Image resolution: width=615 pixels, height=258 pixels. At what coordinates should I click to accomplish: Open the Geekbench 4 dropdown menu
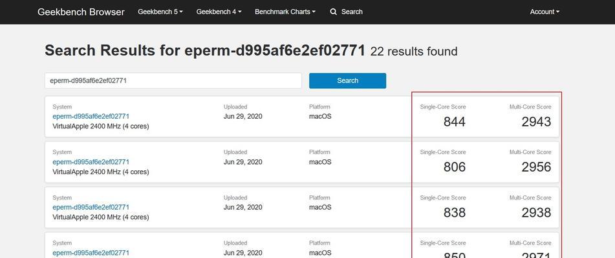tap(219, 12)
